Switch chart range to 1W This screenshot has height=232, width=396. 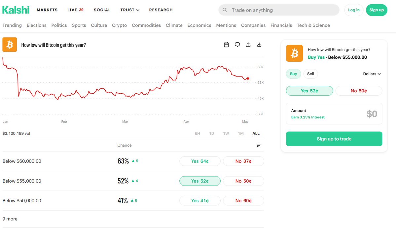[x=226, y=133]
